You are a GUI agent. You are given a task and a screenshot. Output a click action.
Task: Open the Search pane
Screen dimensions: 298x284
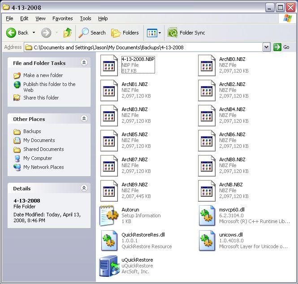coord(92,33)
